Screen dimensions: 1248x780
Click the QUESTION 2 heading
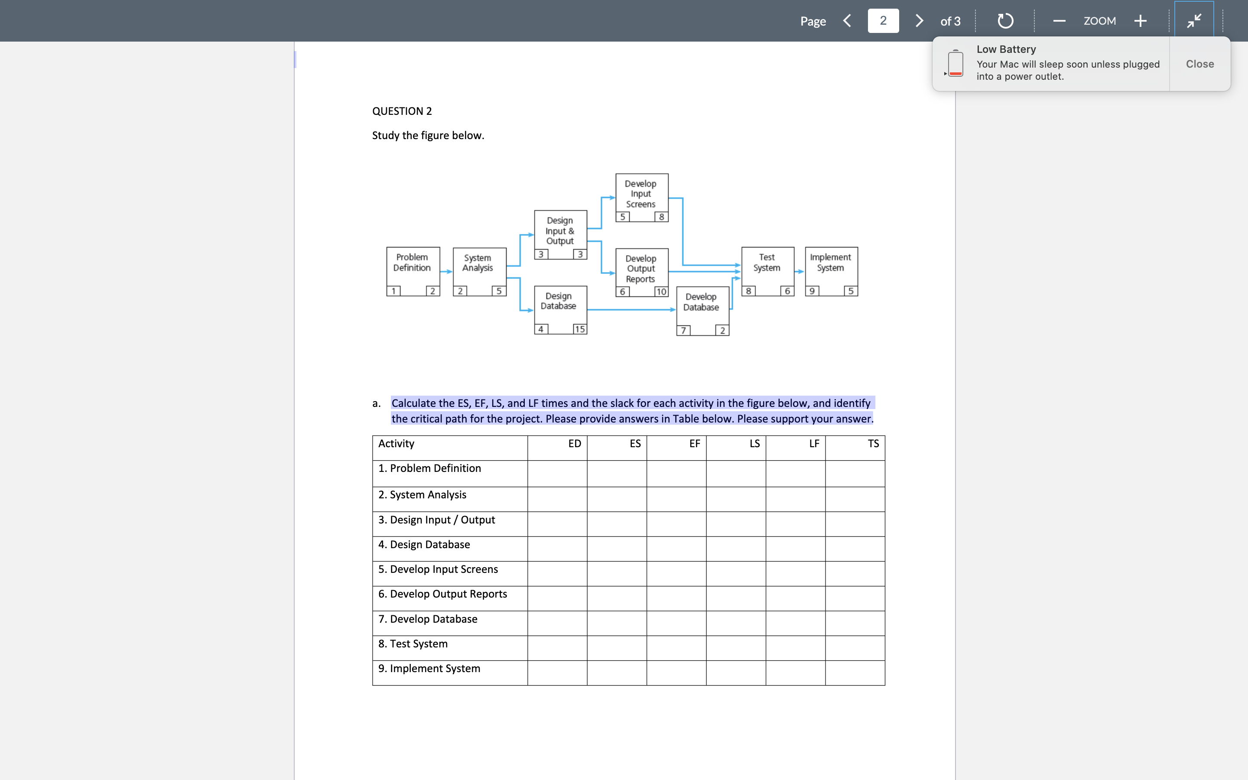[402, 110]
